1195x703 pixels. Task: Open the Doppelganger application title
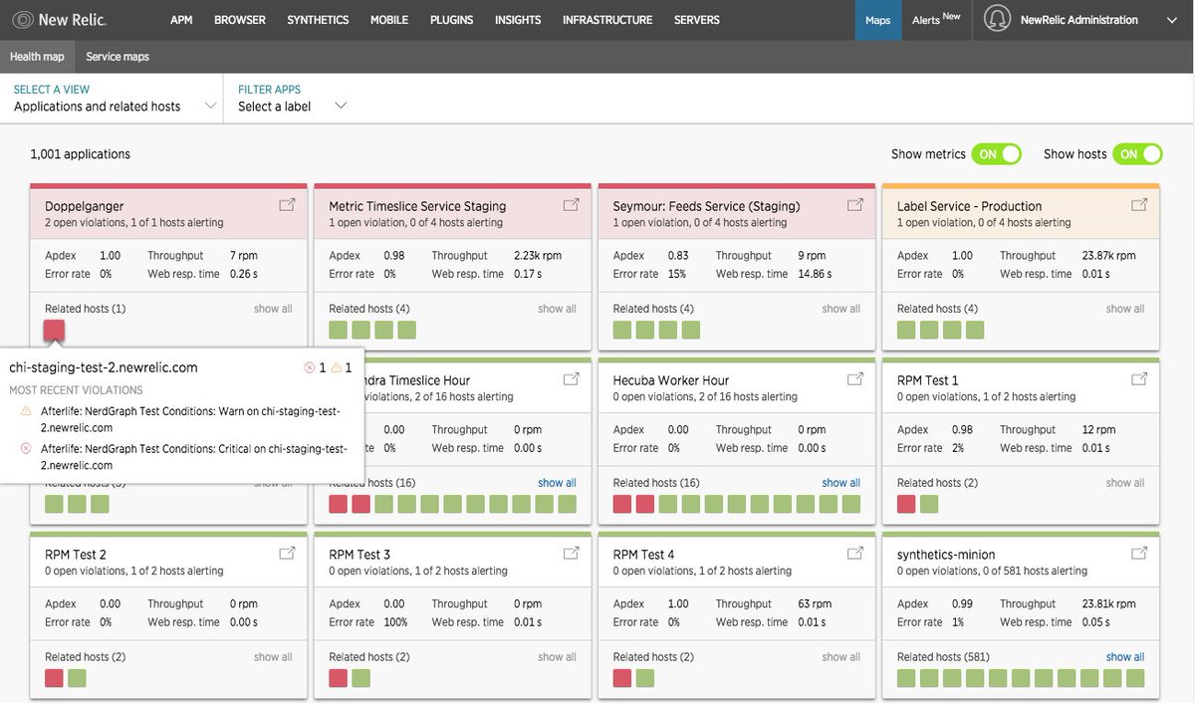(x=87, y=206)
